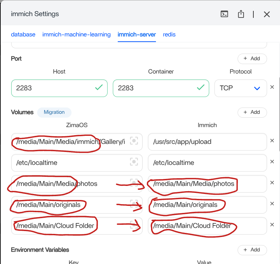Screen dimensions: 280x264
Task: Remove the /media/Main/Media/photos volume row
Action: point(272,182)
